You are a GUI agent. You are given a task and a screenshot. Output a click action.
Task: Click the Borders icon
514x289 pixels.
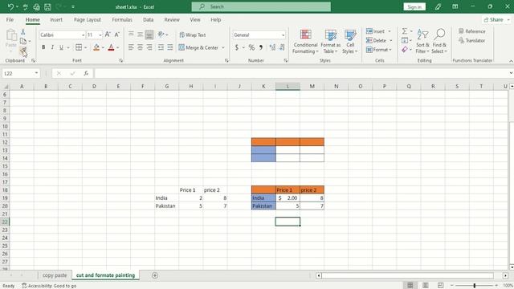tap(79, 47)
